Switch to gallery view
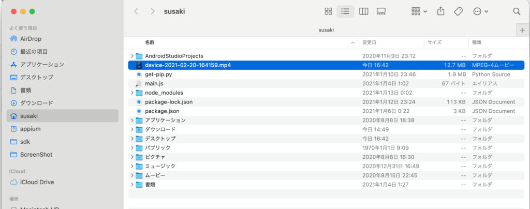 381,11
